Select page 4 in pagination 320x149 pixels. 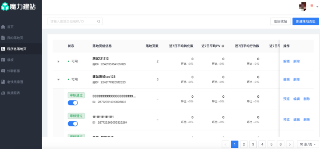tap(262, 144)
